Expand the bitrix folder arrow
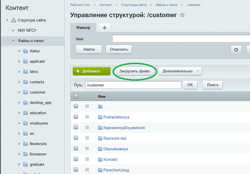This screenshot has height=174, width=250. [x=19, y=72]
